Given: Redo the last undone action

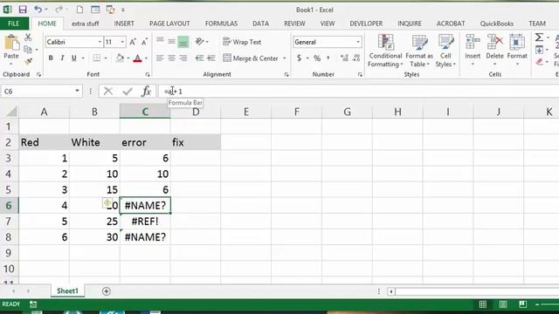Looking at the screenshot, I should pyautogui.click(x=59, y=10).
